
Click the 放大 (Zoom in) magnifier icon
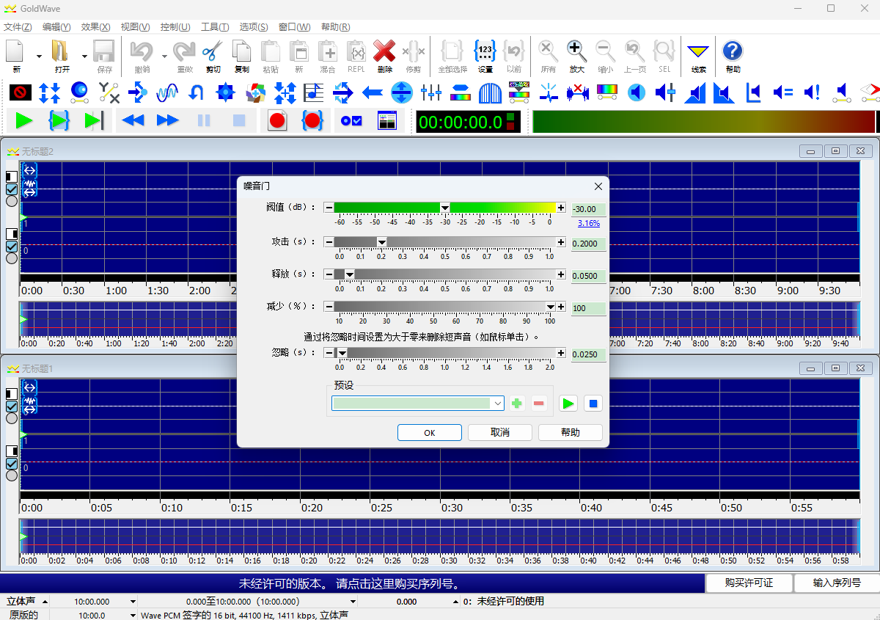pos(577,52)
